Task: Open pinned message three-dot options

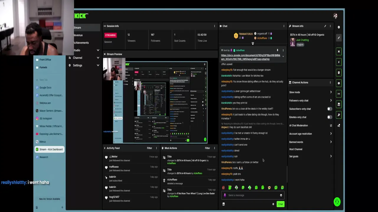Action: click(283, 50)
